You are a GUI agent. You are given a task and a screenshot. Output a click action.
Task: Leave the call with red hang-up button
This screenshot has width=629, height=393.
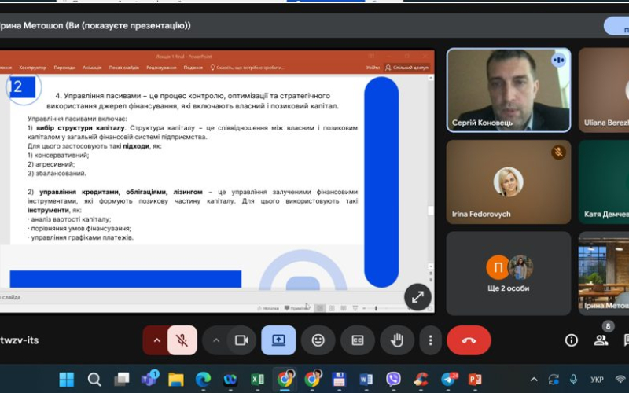pyautogui.click(x=469, y=340)
